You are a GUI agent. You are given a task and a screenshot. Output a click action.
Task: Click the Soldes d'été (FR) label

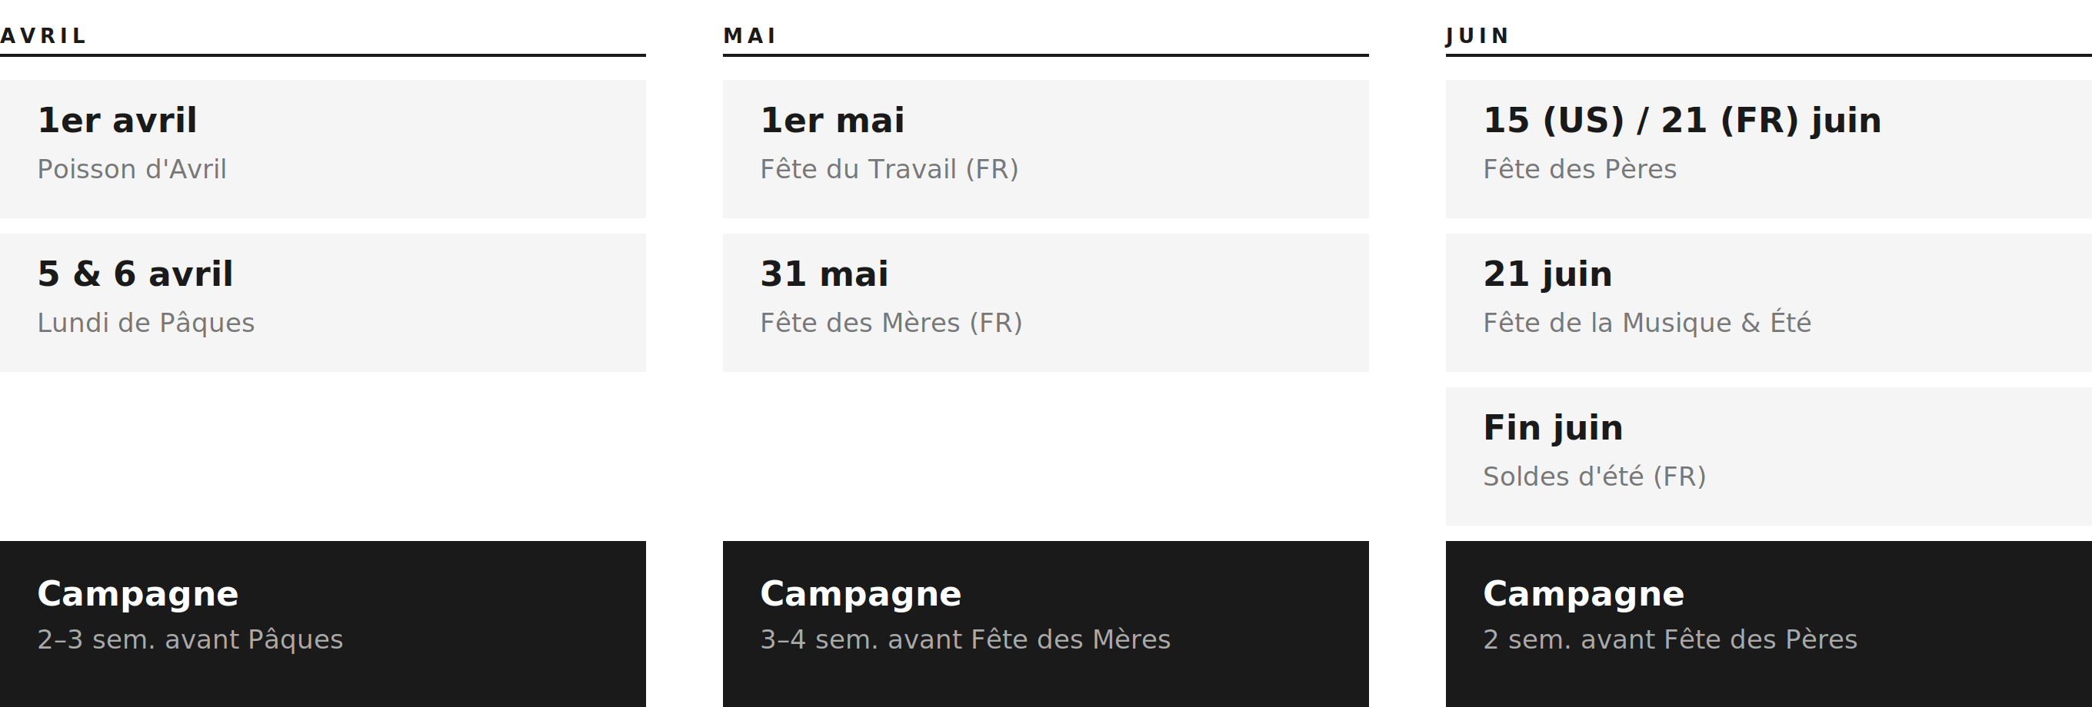(x=1594, y=476)
